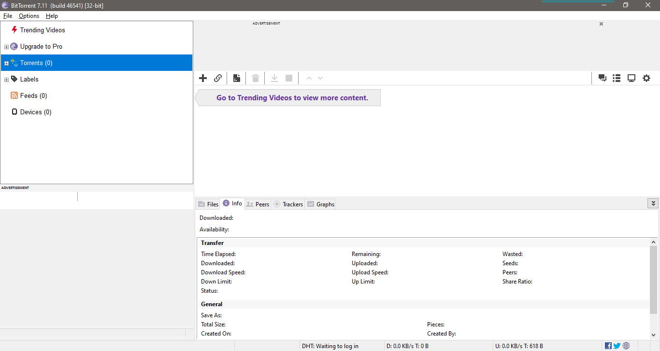Image resolution: width=660 pixels, height=351 pixels.
Task: Click the Add Torrent from URL link icon
Action: (218, 78)
